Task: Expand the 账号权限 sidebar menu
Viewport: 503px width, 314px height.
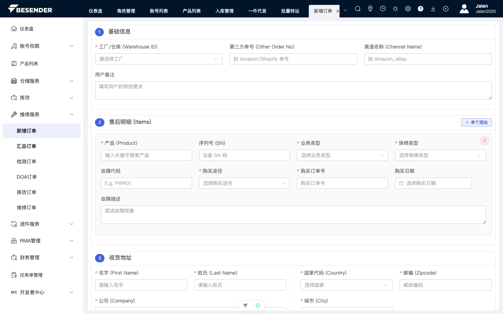Action: click(72, 46)
